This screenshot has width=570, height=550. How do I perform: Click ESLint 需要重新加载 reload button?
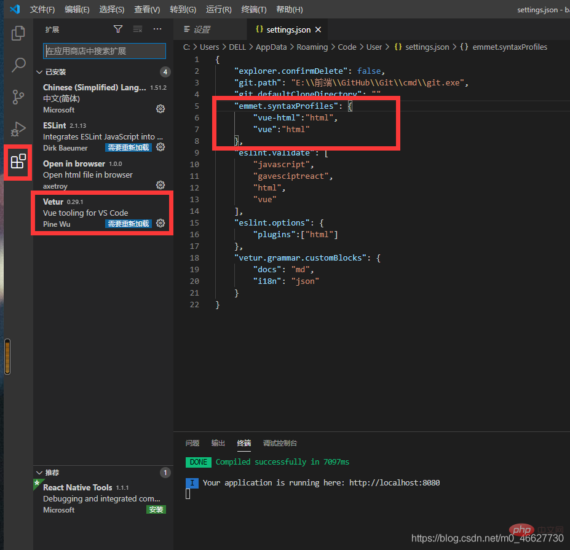(x=129, y=147)
